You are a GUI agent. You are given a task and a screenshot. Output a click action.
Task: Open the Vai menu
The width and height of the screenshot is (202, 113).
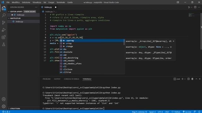[x=45, y=2]
